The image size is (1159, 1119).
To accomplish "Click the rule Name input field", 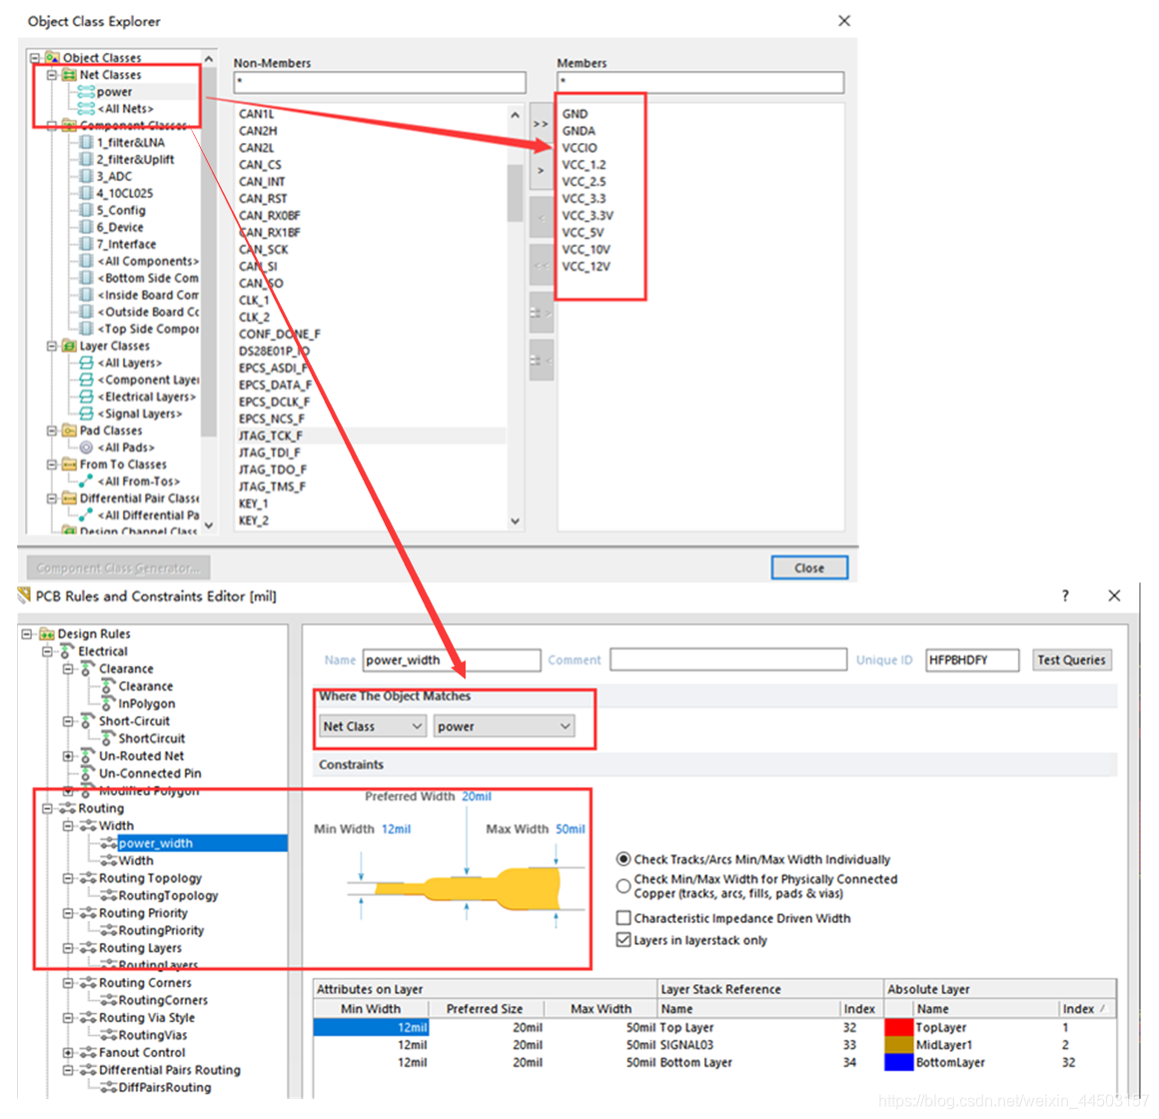I will click(451, 660).
